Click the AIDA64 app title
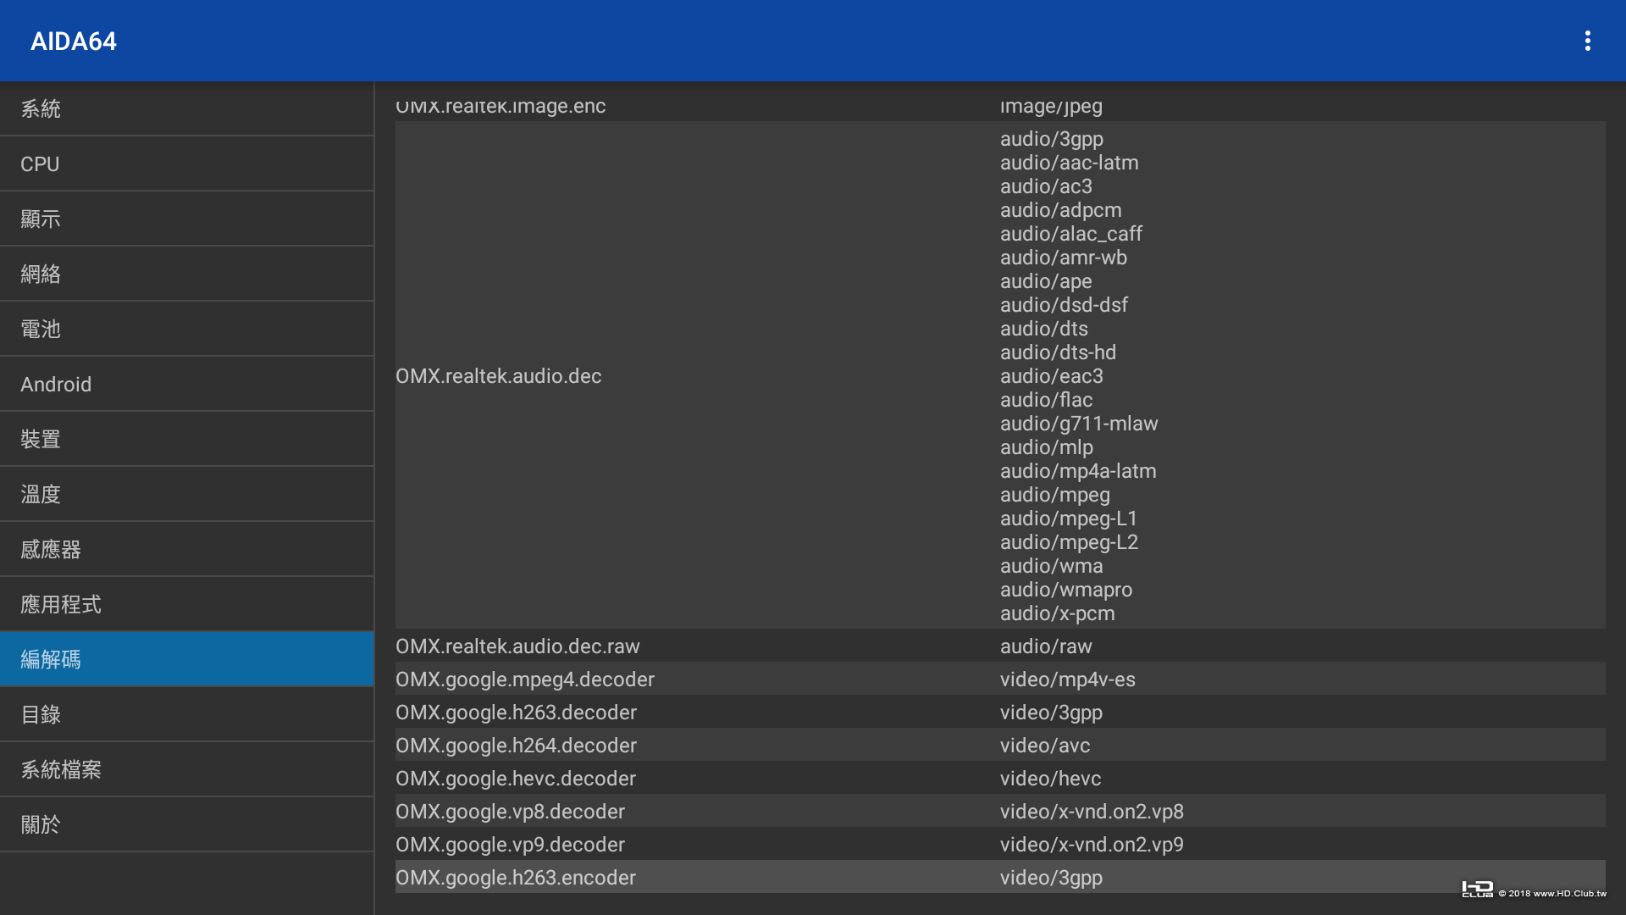1626x915 pixels. [x=74, y=41]
